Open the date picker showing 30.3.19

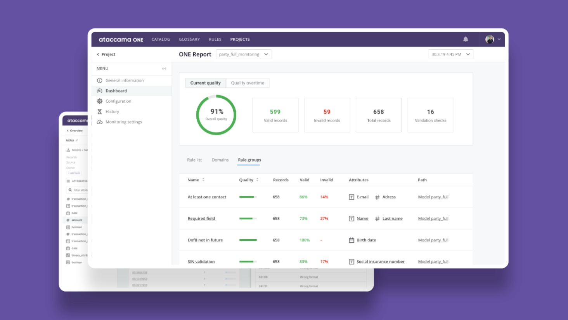[451, 54]
